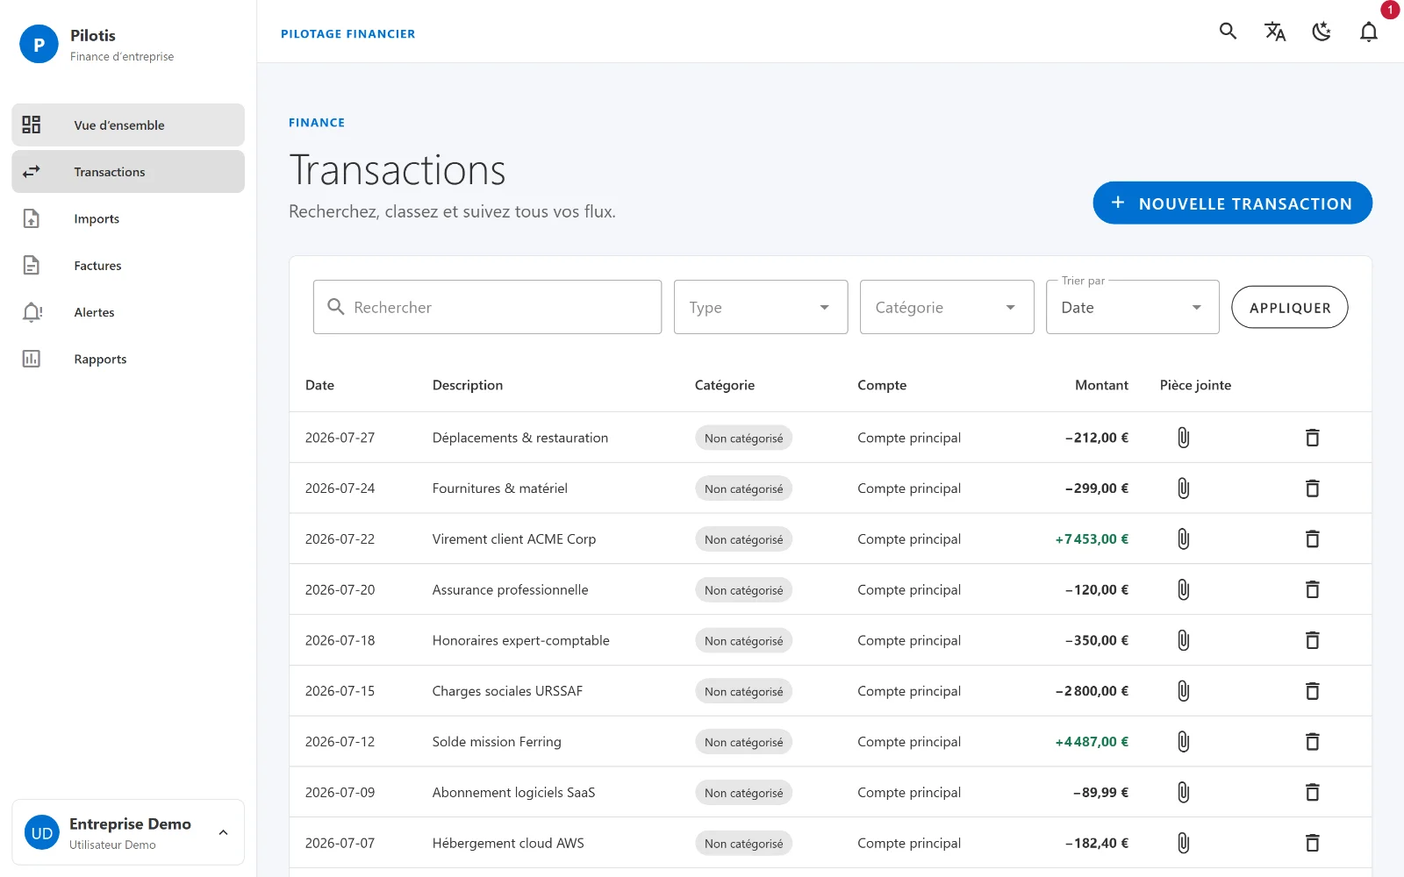Open the Catégorie filter dropdown

point(947,307)
